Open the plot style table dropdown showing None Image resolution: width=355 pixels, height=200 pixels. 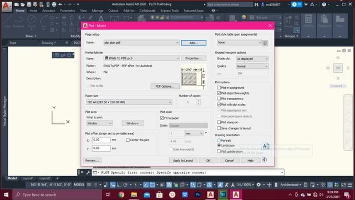[239, 43]
